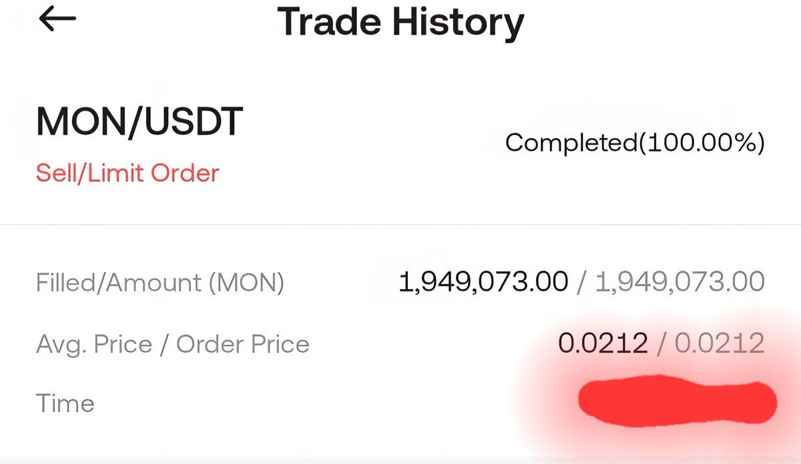Viewport: 801px width, 464px height.
Task: Select the Filled/Amount (MON) label
Action: (x=160, y=283)
